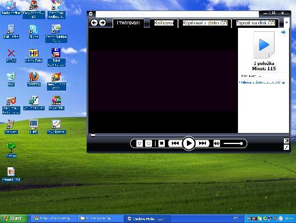
Task: Click the Windows Media Player taskbar button
Action: coord(147,218)
